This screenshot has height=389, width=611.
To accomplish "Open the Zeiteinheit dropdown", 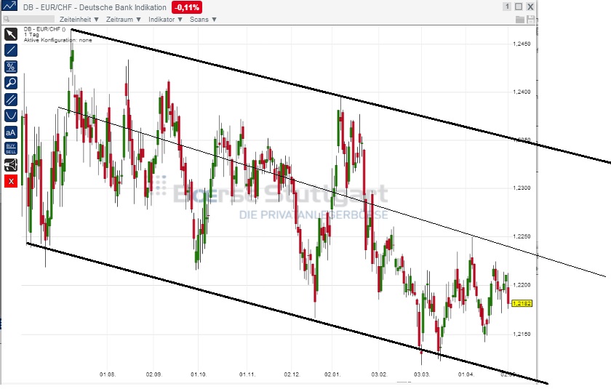I will (79, 20).
